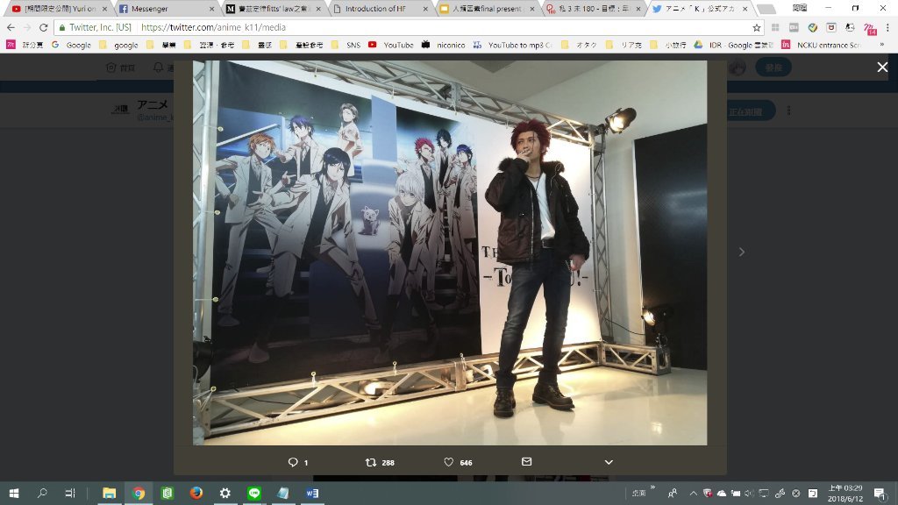The height and width of the screenshot is (505, 898).
Task: Open the Action Center notifications
Action: click(x=880, y=493)
